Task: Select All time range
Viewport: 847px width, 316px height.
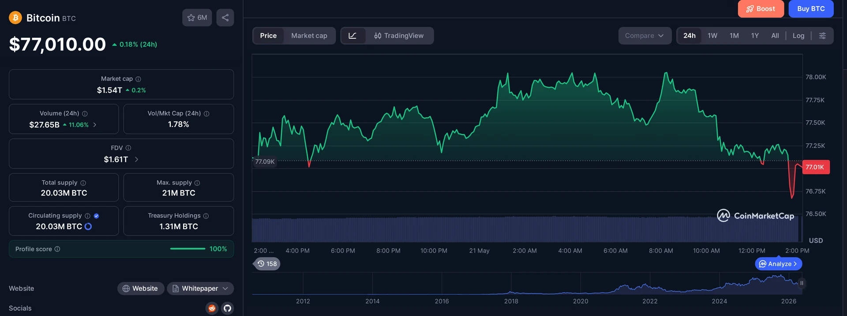Action: (775, 36)
